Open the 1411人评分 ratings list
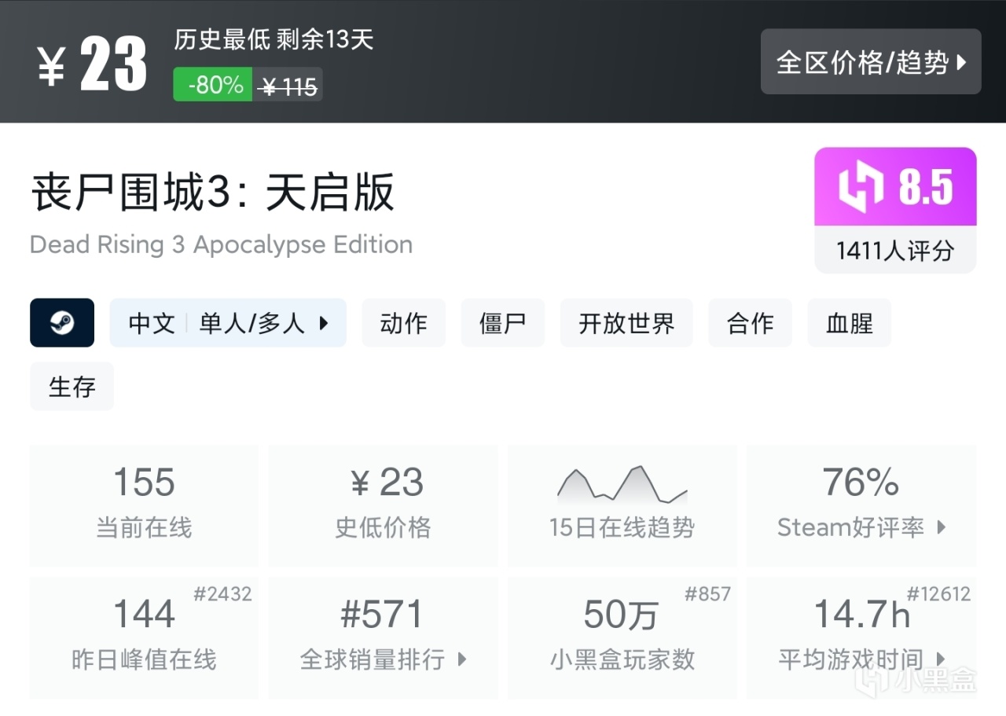Screen dimensions: 1006x716 coord(895,250)
